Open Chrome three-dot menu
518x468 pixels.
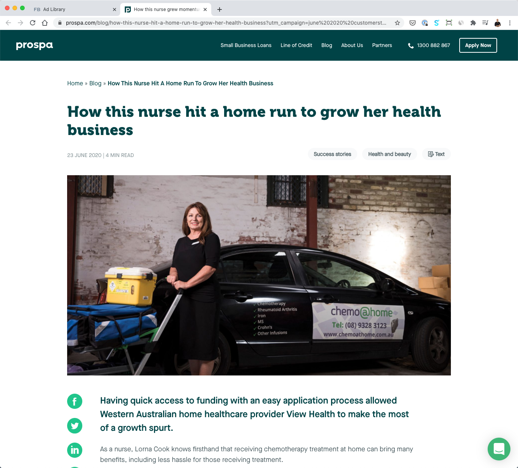point(510,23)
